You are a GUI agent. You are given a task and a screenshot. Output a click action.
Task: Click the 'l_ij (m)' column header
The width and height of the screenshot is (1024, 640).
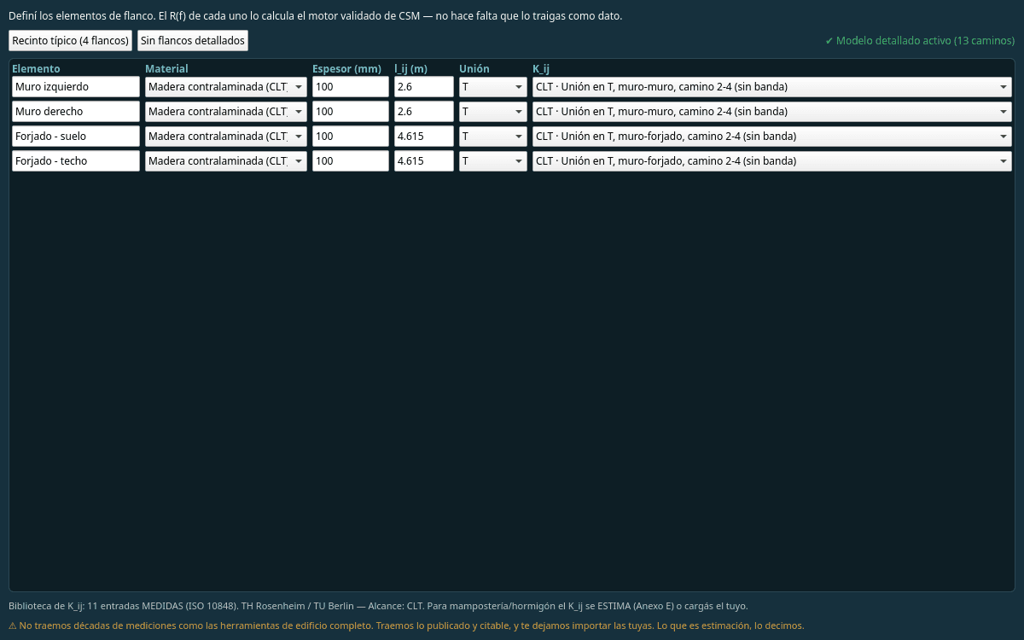[410, 68]
